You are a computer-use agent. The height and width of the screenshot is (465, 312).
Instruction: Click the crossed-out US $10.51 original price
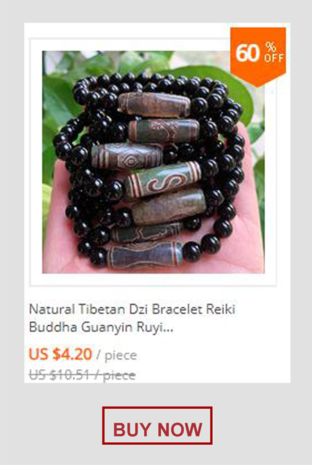(x=82, y=375)
